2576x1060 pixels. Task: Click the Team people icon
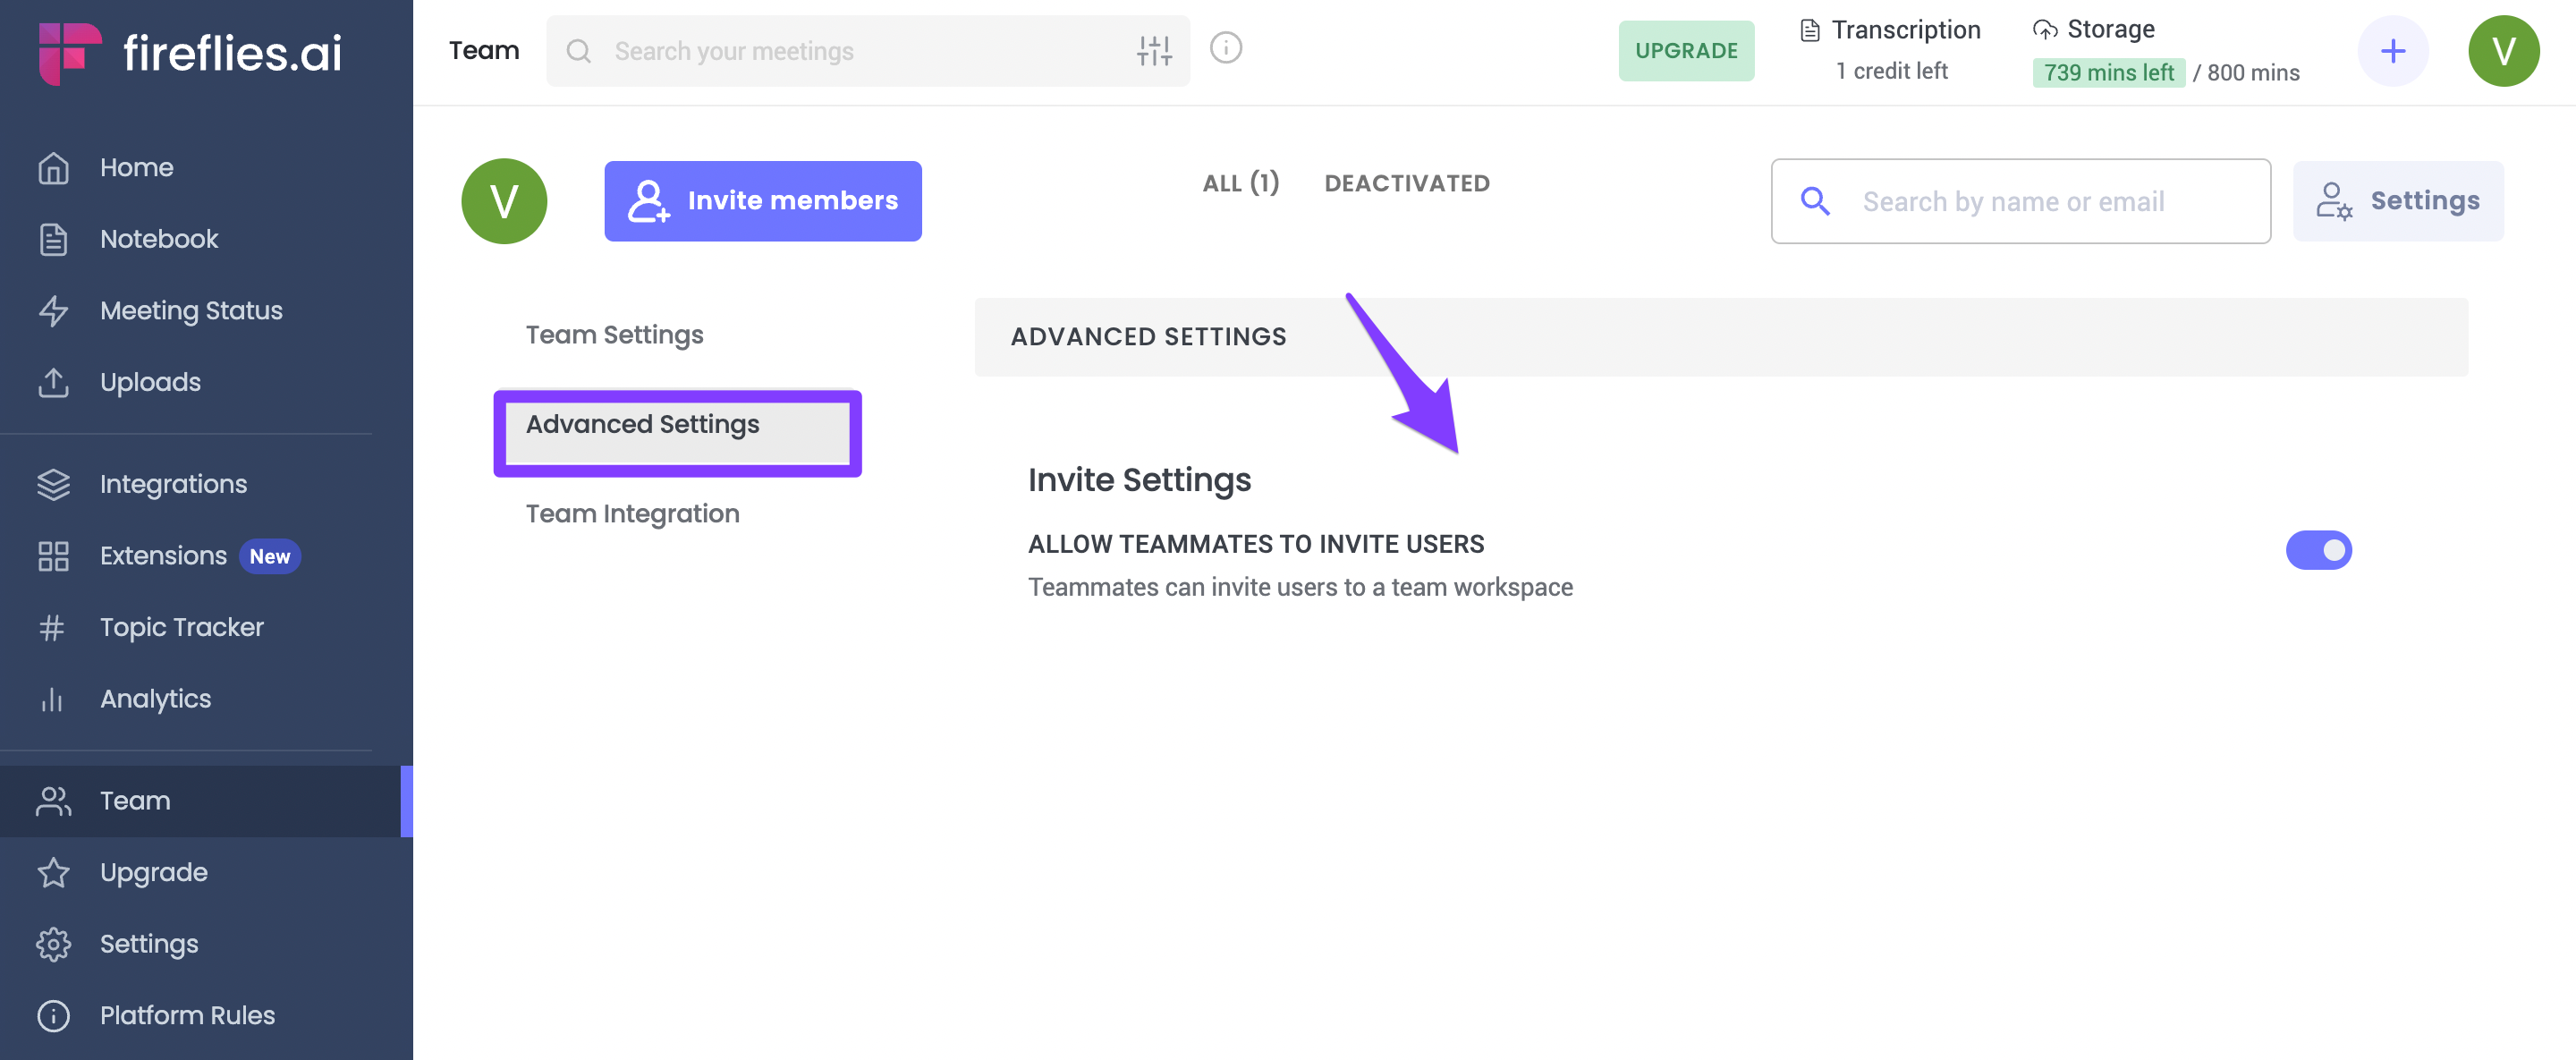click(53, 801)
